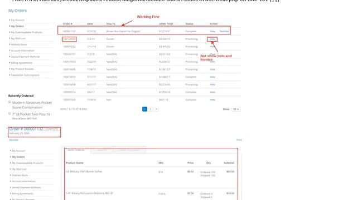Click order number 100000191 cell
The width and height of the screenshot is (357, 200).
(69, 54)
